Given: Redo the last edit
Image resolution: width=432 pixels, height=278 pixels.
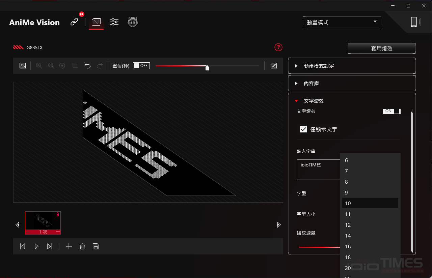Looking at the screenshot, I should 100,66.
